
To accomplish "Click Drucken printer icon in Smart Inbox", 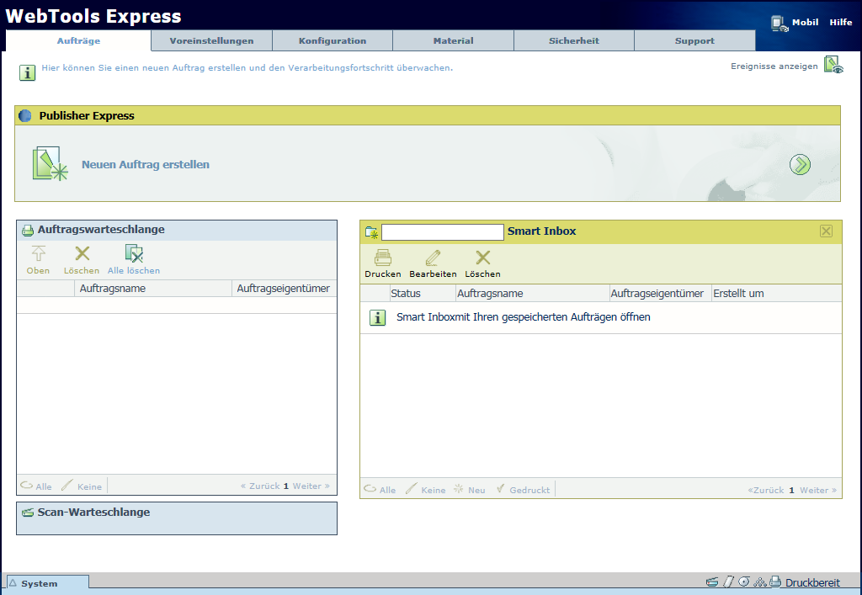I will [383, 258].
